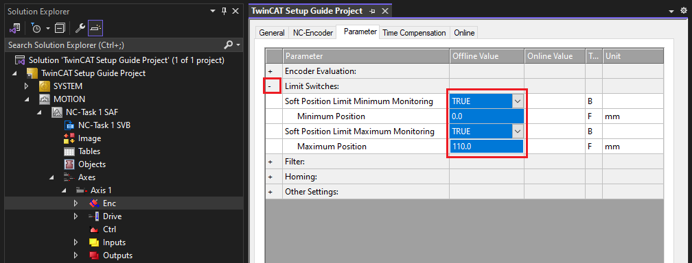Expand the Drive node
This screenshot has height=263, width=692.
[76, 216]
